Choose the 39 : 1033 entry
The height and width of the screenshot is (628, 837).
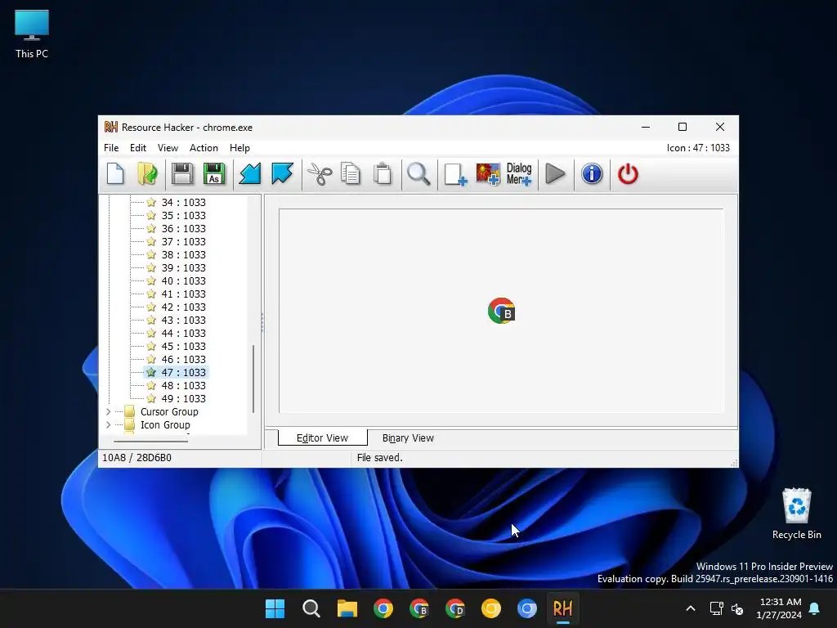pyautogui.click(x=183, y=267)
